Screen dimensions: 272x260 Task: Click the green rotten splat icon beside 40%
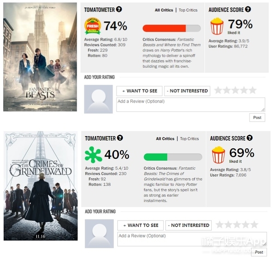[93, 155]
